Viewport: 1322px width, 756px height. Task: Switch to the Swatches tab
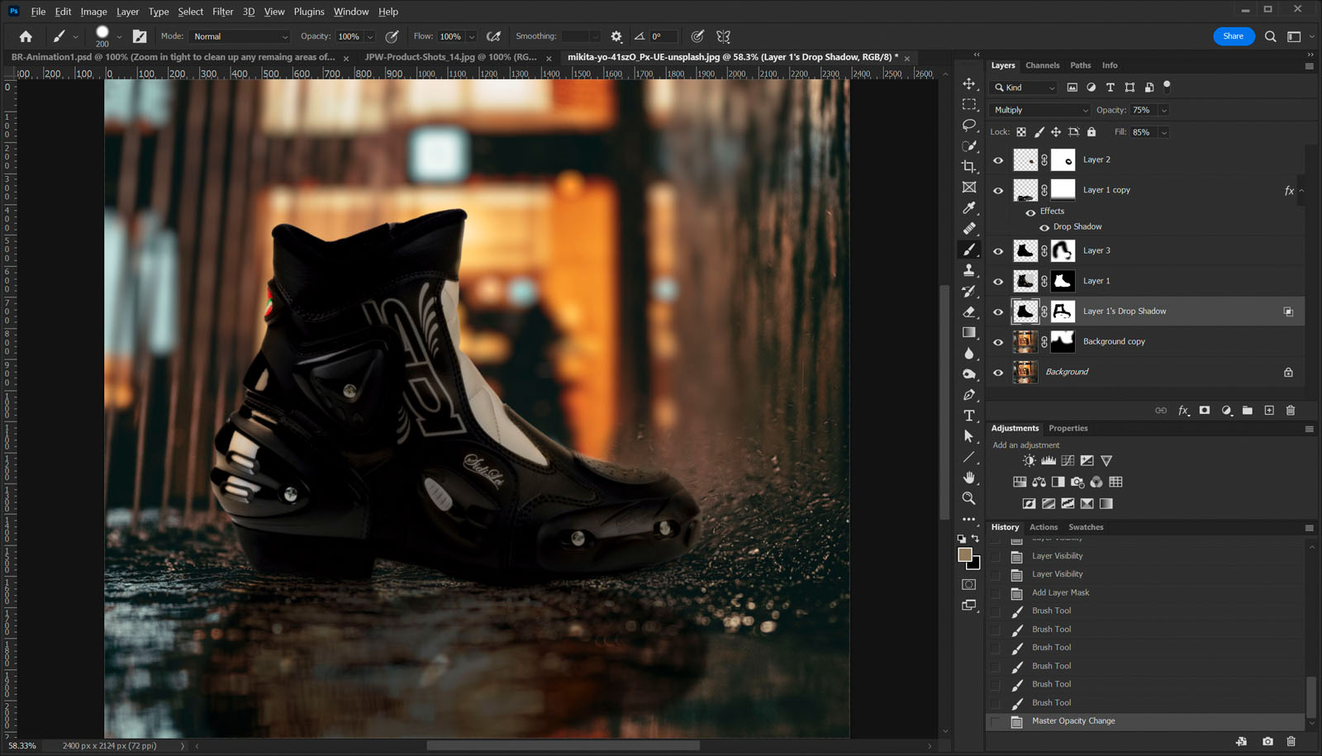[1086, 527]
